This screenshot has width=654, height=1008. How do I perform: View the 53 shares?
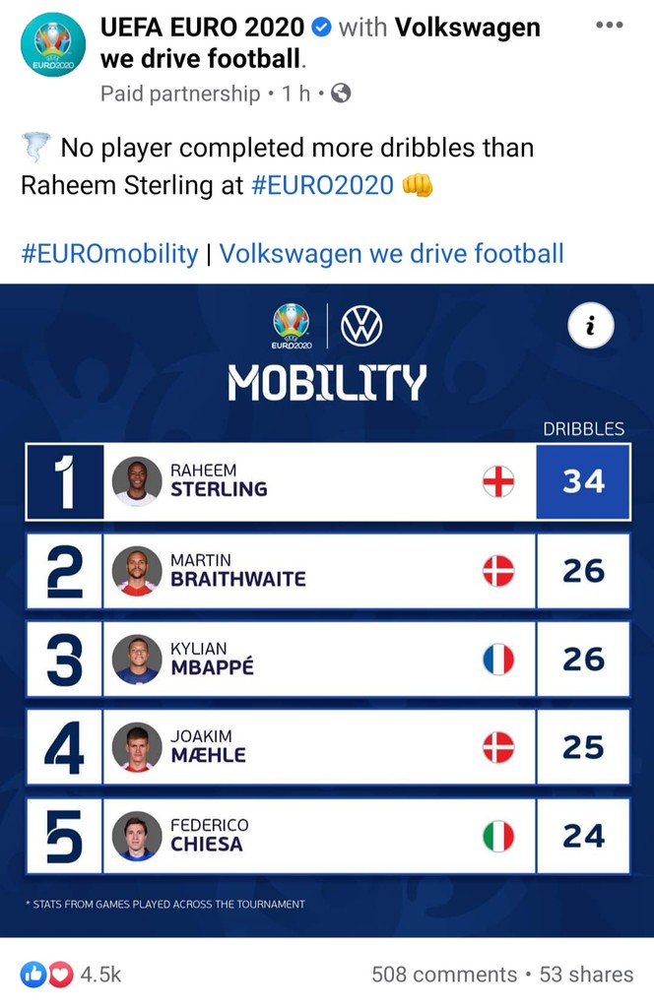pyautogui.click(x=586, y=974)
